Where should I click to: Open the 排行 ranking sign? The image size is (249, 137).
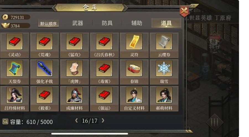click(214, 41)
